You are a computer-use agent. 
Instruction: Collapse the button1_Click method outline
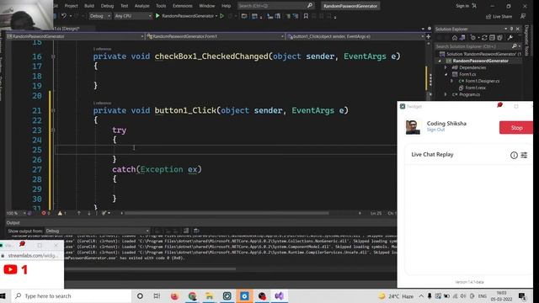point(53,110)
